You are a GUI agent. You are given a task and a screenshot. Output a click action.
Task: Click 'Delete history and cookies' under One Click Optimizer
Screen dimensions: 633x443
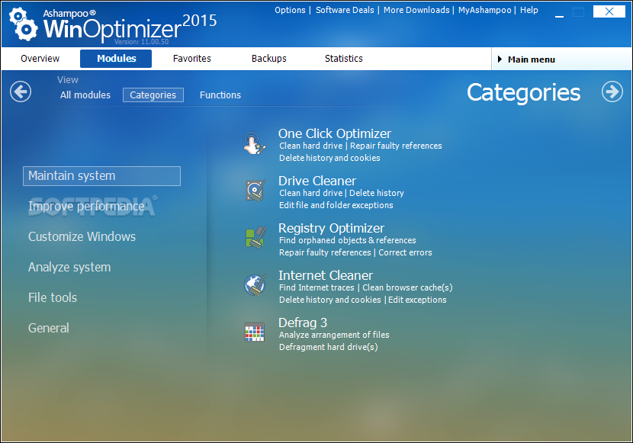(x=329, y=158)
